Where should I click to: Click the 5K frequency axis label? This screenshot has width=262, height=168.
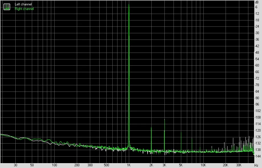point(181,165)
